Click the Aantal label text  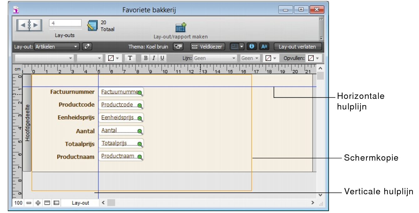tap(85, 131)
